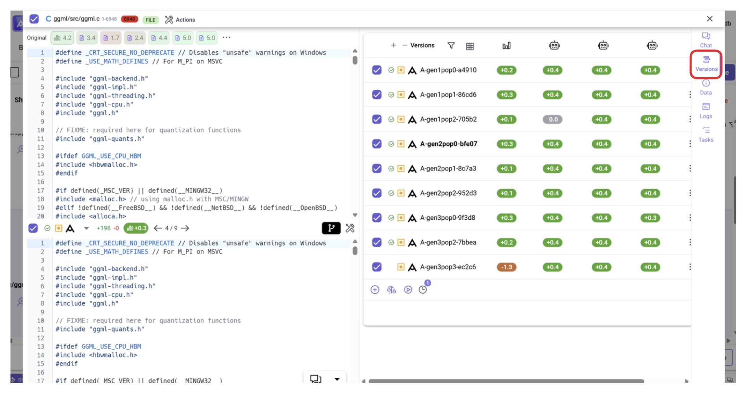Go to next version with right arrow
The height and width of the screenshot is (393, 746).
click(x=185, y=228)
